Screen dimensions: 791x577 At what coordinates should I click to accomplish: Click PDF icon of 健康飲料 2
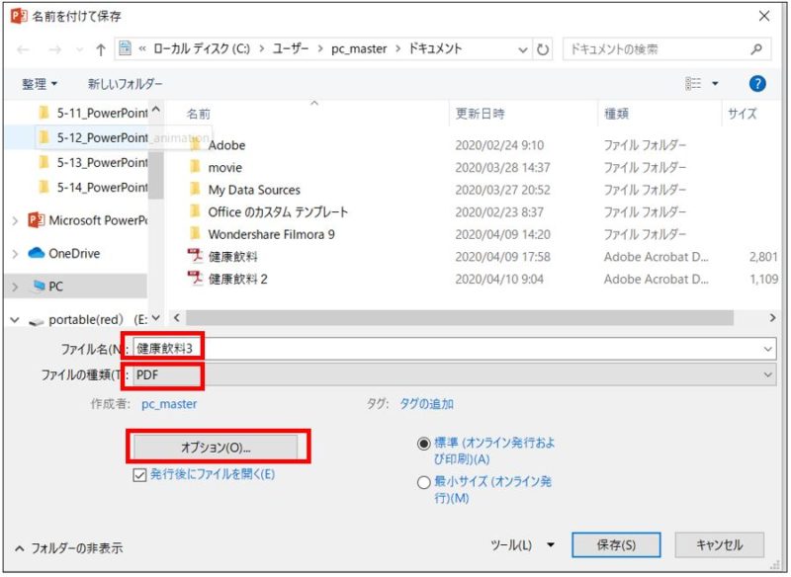click(x=195, y=278)
